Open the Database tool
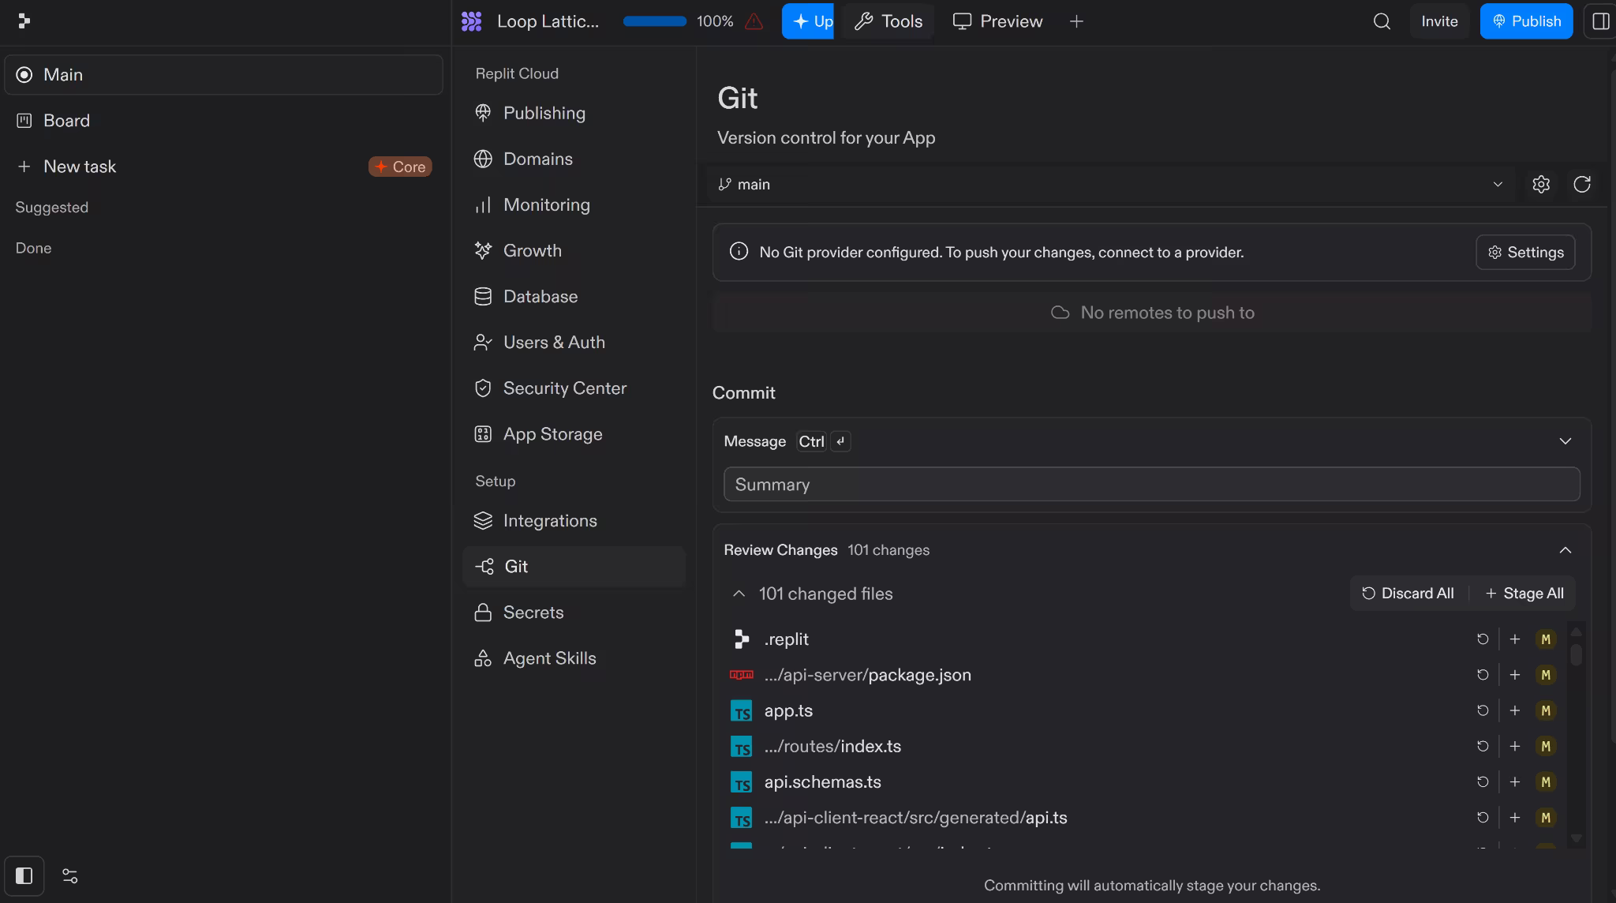This screenshot has height=903, width=1616. point(574,296)
